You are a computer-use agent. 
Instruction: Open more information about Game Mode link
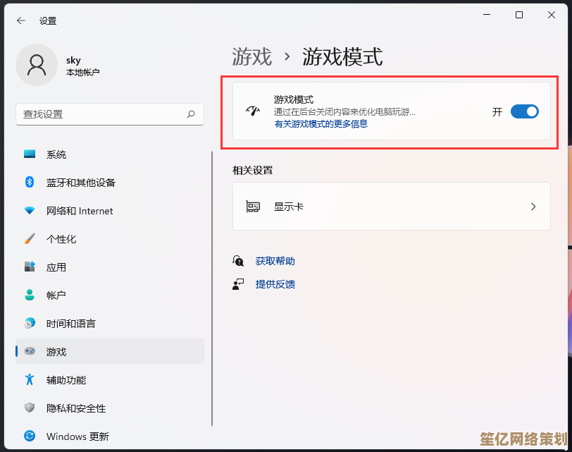(x=321, y=124)
